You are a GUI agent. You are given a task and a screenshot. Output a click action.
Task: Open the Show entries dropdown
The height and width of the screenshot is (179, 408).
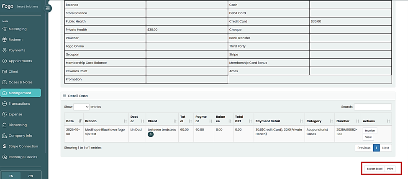coord(82,107)
